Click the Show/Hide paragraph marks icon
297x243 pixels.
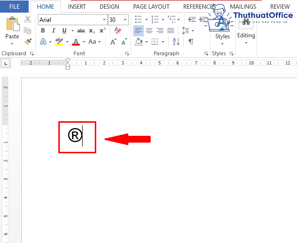191,42
